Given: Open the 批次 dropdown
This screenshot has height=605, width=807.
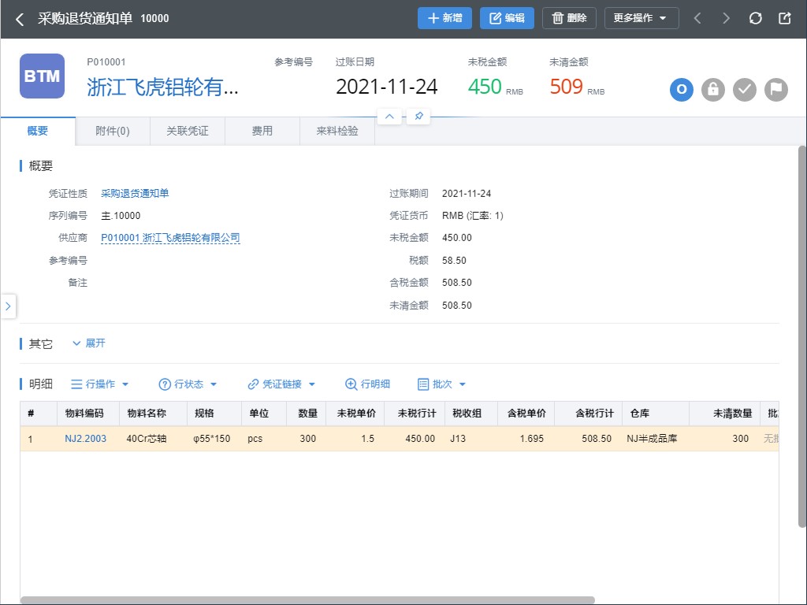Looking at the screenshot, I should point(441,384).
